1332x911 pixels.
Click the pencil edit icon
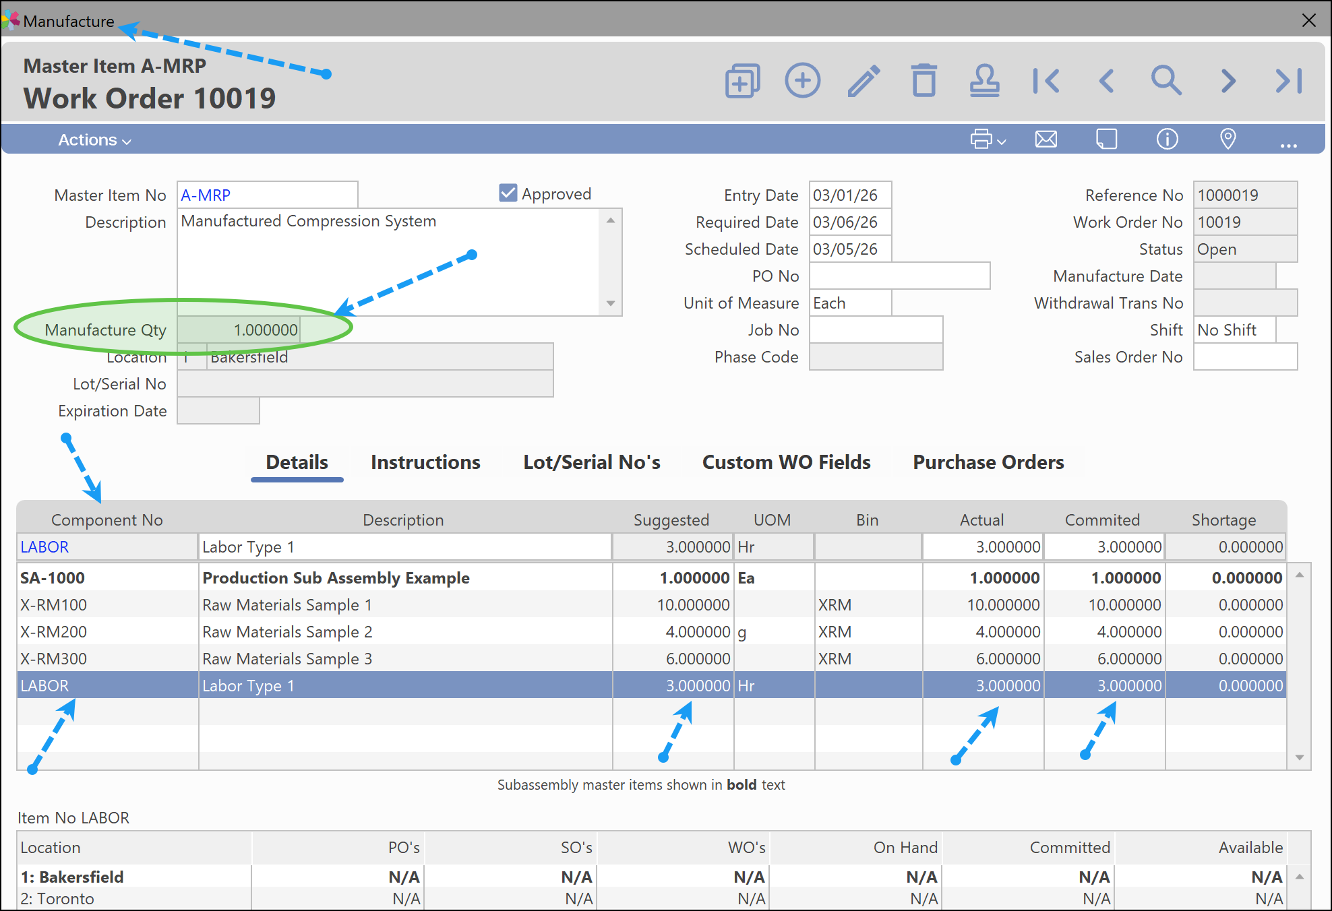(864, 81)
